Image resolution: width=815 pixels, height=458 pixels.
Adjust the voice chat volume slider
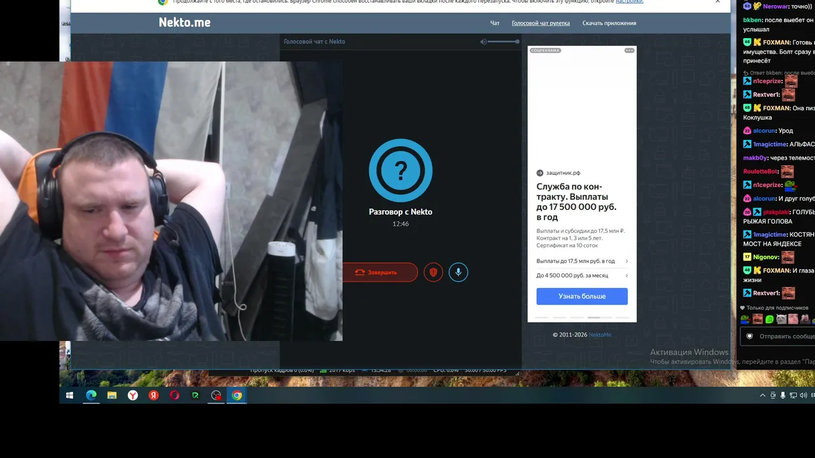[x=504, y=41]
